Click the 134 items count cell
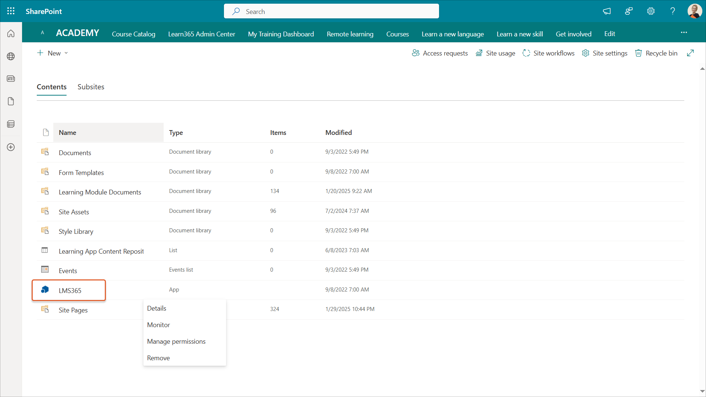The width and height of the screenshot is (706, 397). click(275, 191)
